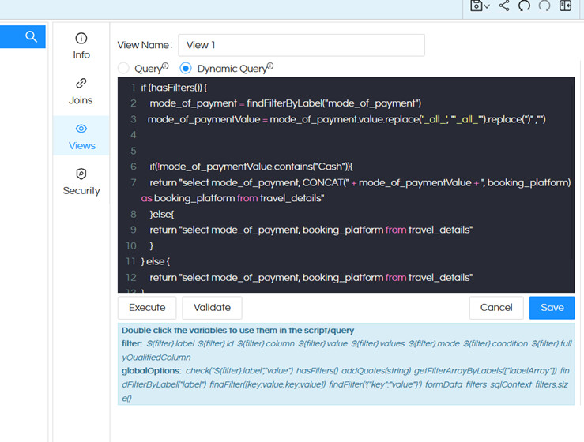Switch to the Joins tab label
This screenshot has width=584, height=442.
coord(81,100)
